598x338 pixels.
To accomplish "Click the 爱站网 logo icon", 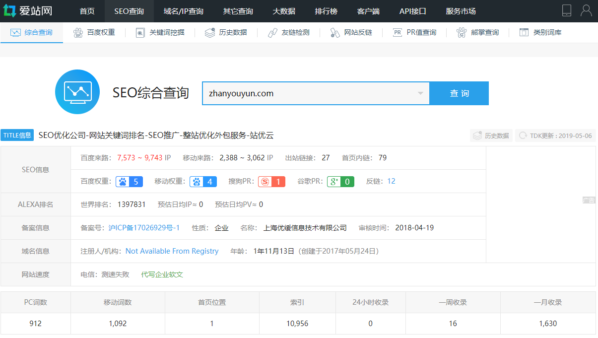I will click(x=9, y=10).
